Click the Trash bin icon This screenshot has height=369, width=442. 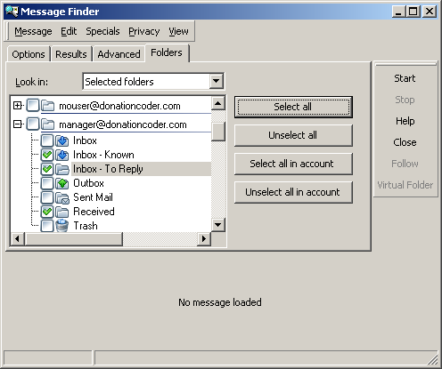tap(62, 226)
